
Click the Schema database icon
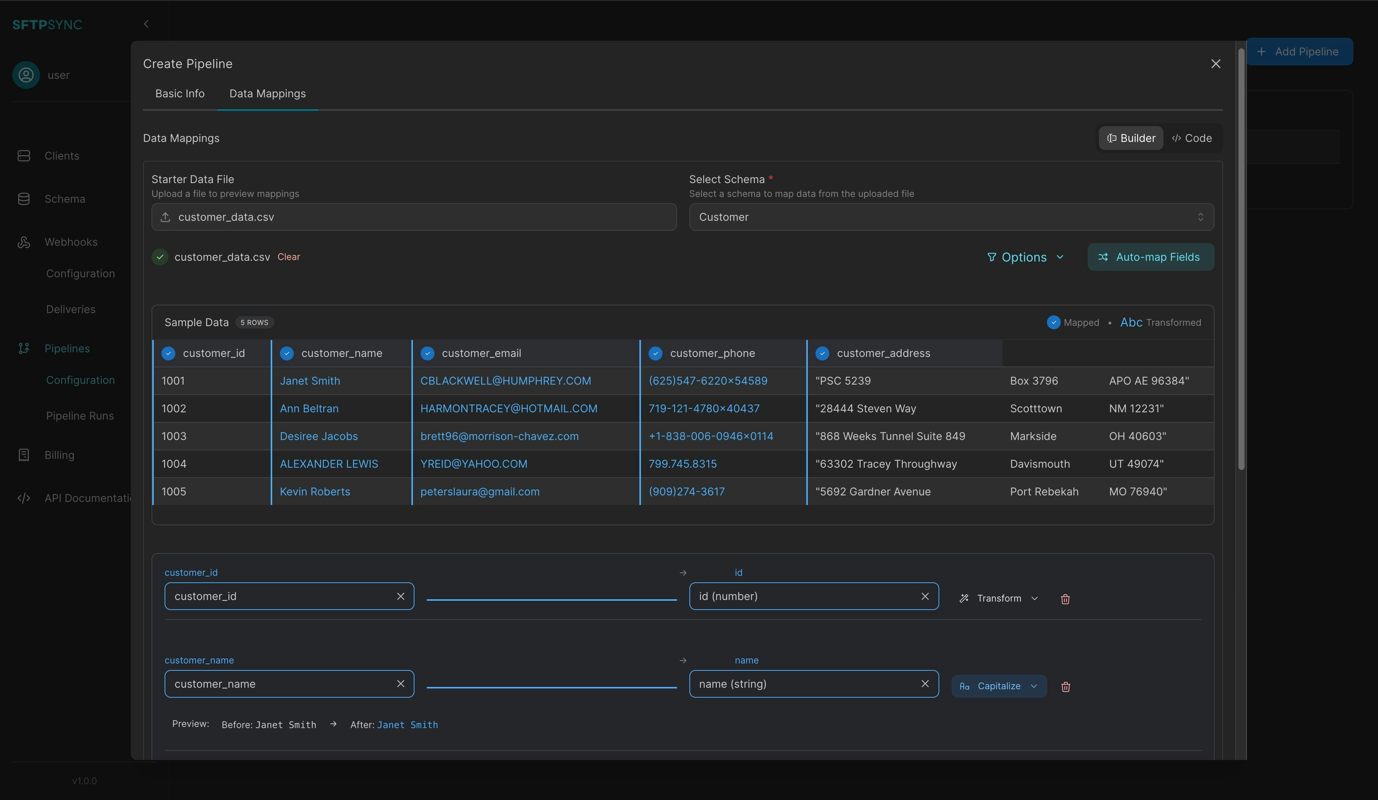tap(23, 199)
